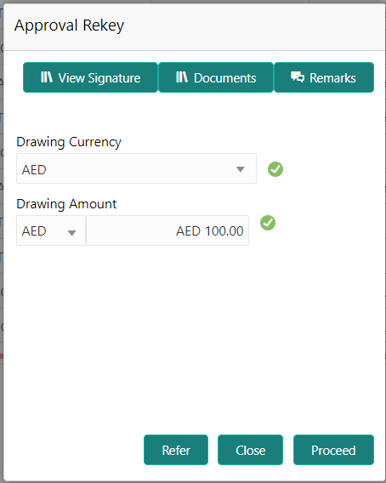Click the Close button at bottom
The image size is (386, 483).
pyautogui.click(x=250, y=450)
